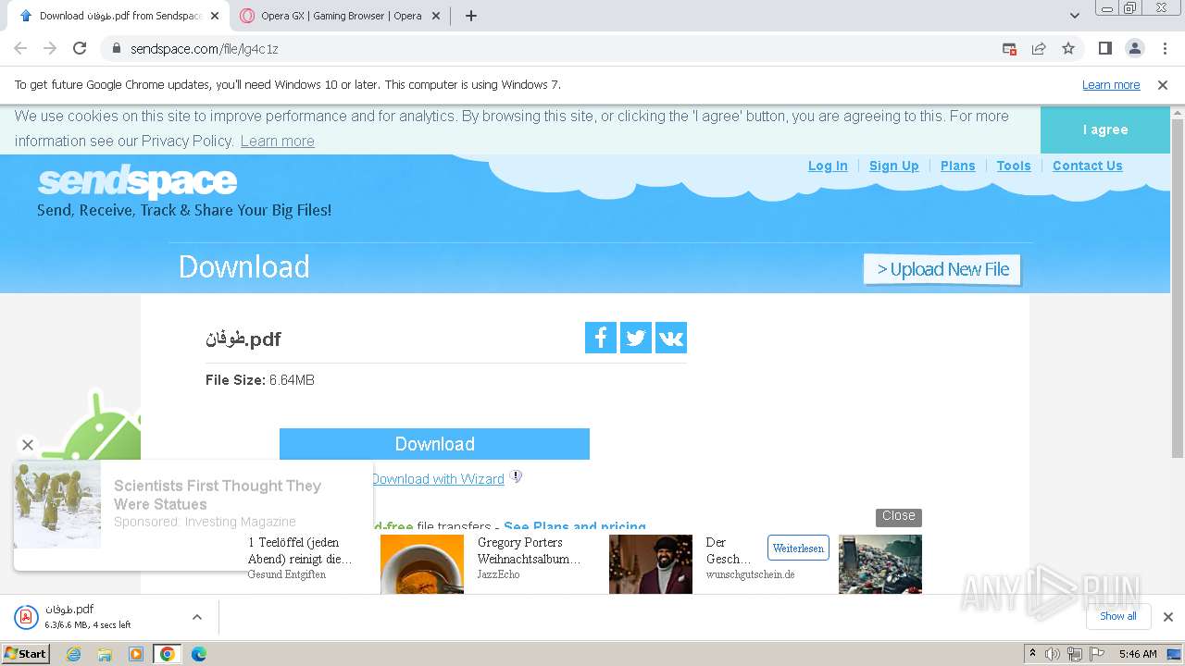This screenshot has width=1185, height=666.
Task: Open See Plans and pricing link
Action: coord(575,526)
